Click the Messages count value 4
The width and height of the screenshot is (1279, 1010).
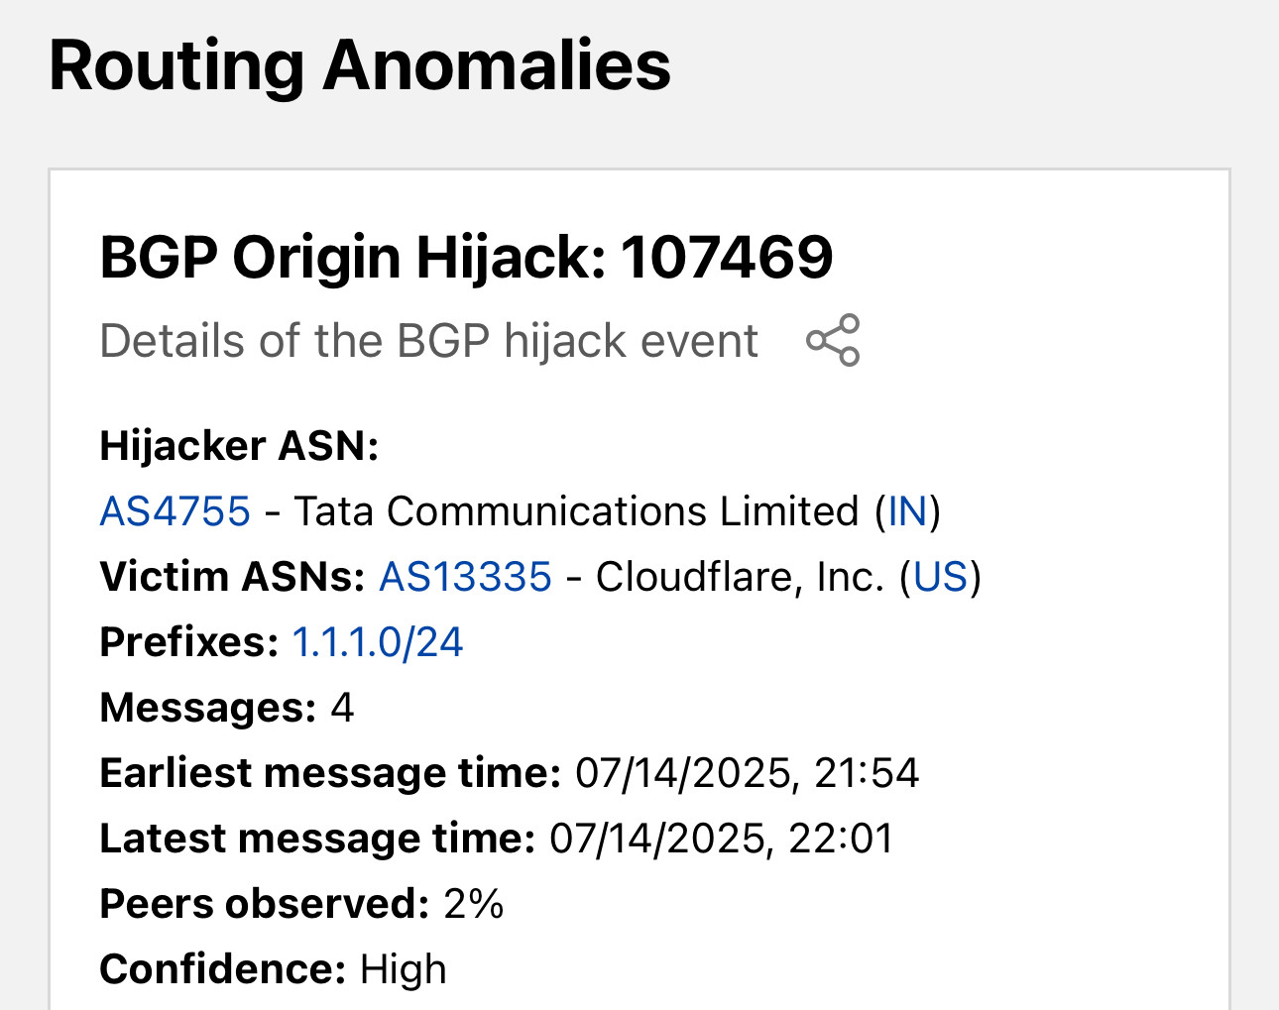click(342, 708)
